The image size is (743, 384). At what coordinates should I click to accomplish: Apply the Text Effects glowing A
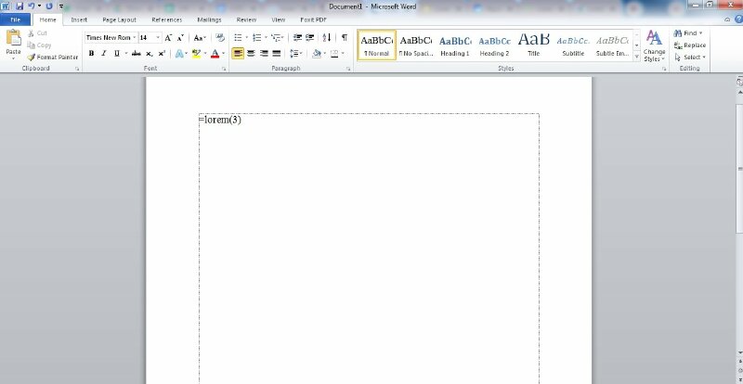[x=179, y=54]
